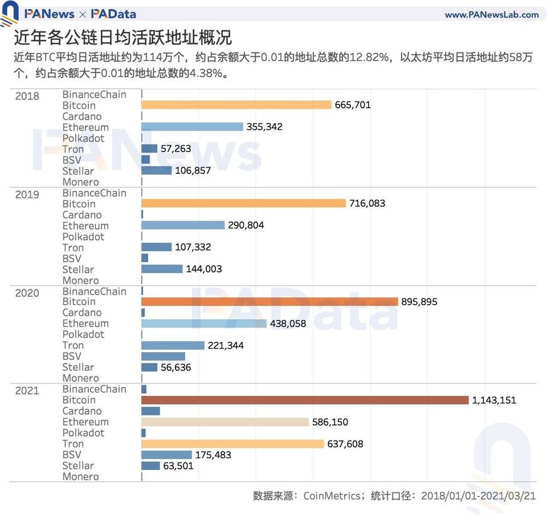Select the 2020 Ethereum bar labeled 438,058

click(202, 323)
